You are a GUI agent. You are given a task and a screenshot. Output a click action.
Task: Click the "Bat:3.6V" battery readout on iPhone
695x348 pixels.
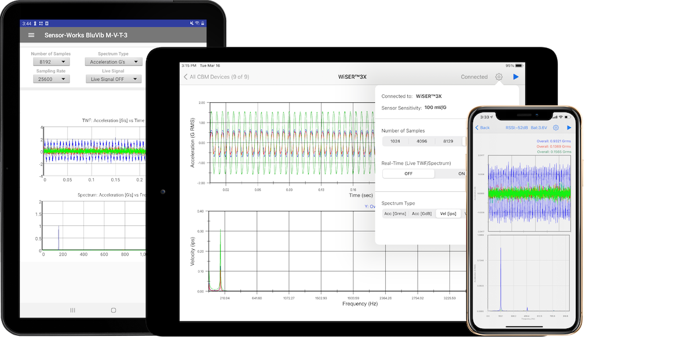pyautogui.click(x=538, y=128)
